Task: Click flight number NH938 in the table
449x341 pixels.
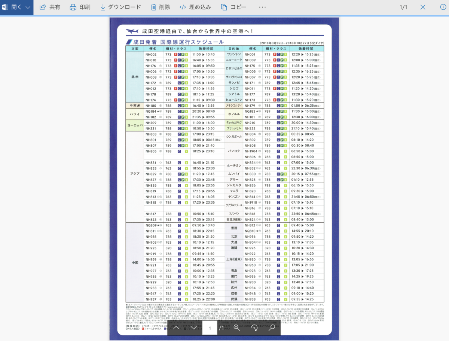Action: 250,299
